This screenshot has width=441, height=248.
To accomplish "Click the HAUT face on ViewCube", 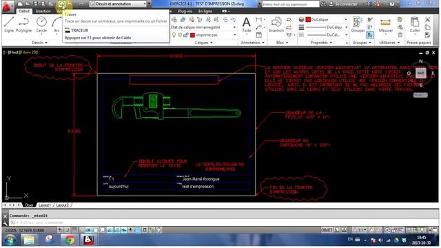I will 420,73.
